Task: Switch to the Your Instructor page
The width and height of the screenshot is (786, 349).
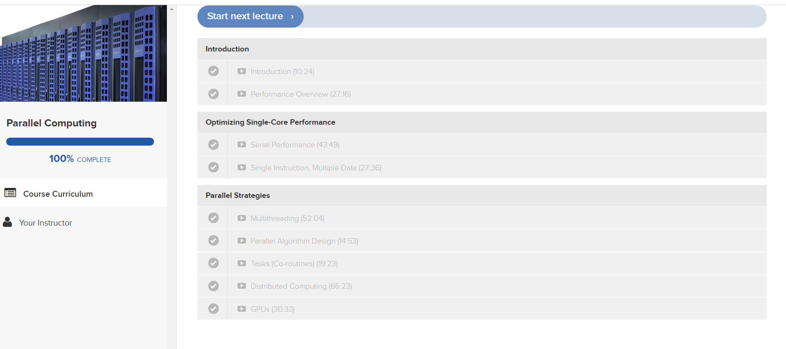Action: click(x=46, y=222)
